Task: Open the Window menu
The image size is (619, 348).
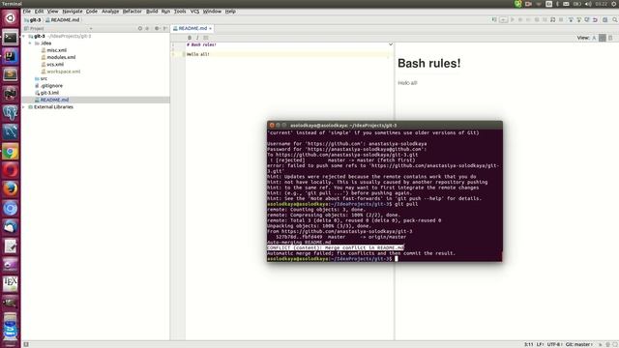Action: pyautogui.click(x=212, y=12)
